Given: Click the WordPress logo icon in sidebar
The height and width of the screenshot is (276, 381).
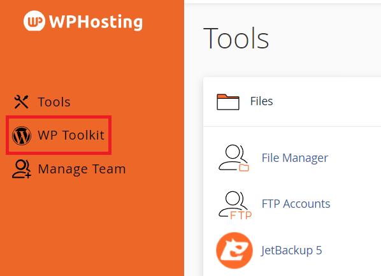Looking at the screenshot, I should [x=22, y=135].
